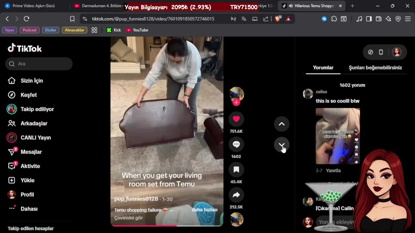Open the Podcast bookmark folder

pos(30,30)
